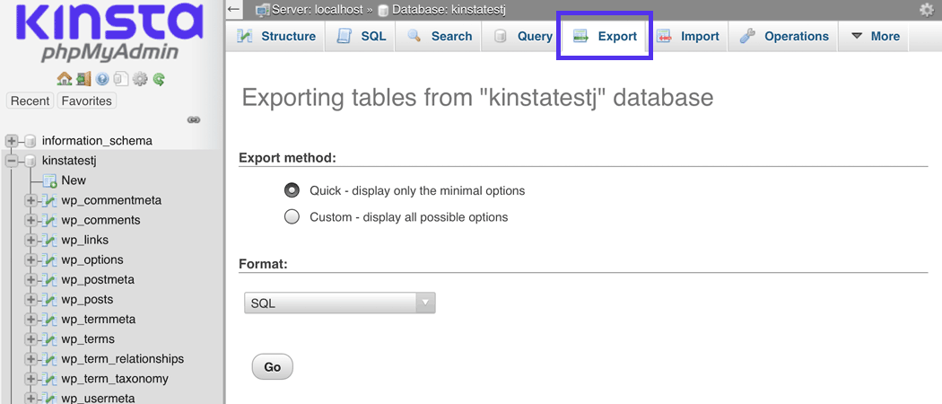Click the New table icon under kinstatestj
Viewport: 942px width, 404px height.
tap(50, 180)
